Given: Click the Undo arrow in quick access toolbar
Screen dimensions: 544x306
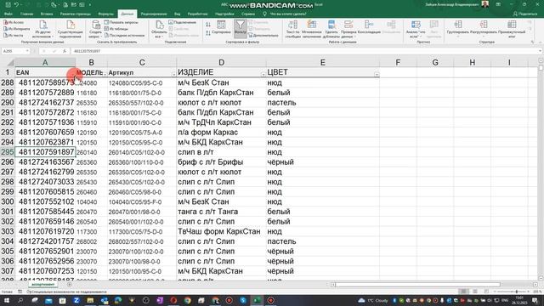Looking at the screenshot, I should pos(16,5).
